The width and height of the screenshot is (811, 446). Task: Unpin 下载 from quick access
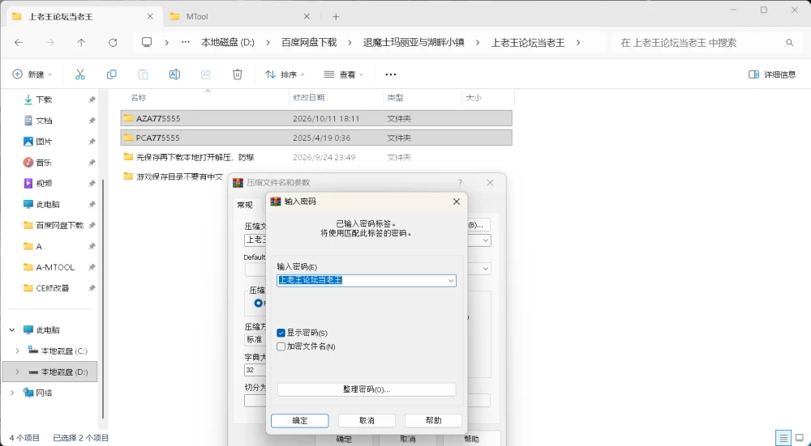point(92,100)
